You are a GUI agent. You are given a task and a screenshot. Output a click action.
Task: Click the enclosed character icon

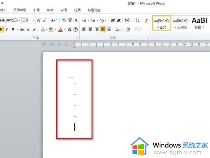(x=76, y=29)
